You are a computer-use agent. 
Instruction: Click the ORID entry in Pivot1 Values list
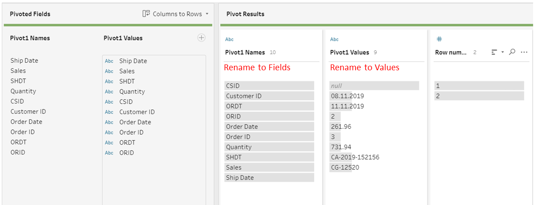click(x=154, y=153)
